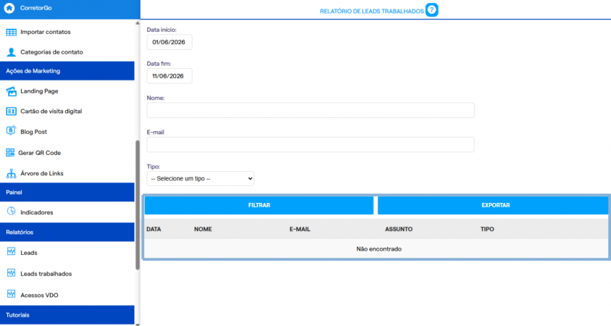The height and width of the screenshot is (326, 611).
Task: Click the E-MAIL column header
Action: click(x=299, y=229)
